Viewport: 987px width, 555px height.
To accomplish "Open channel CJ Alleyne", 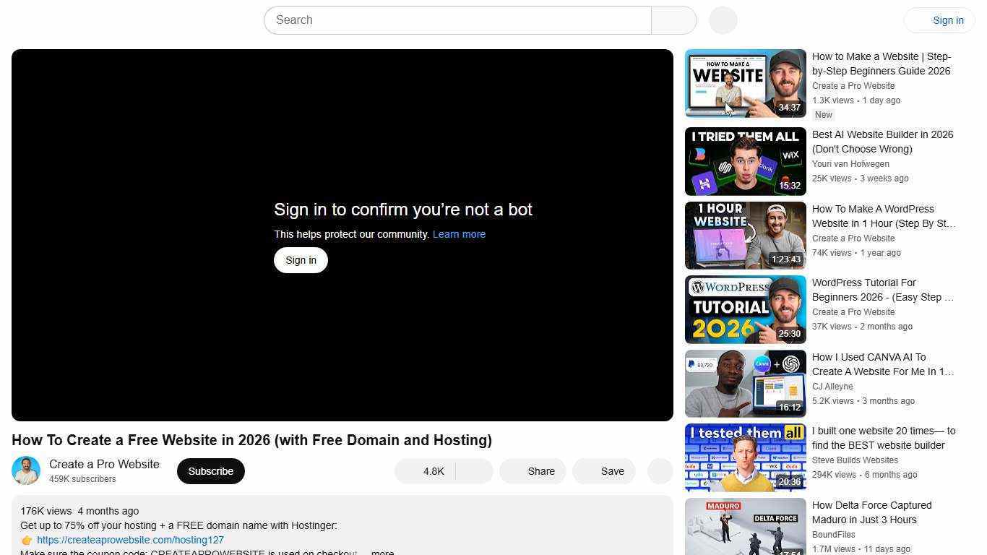I will tap(832, 387).
